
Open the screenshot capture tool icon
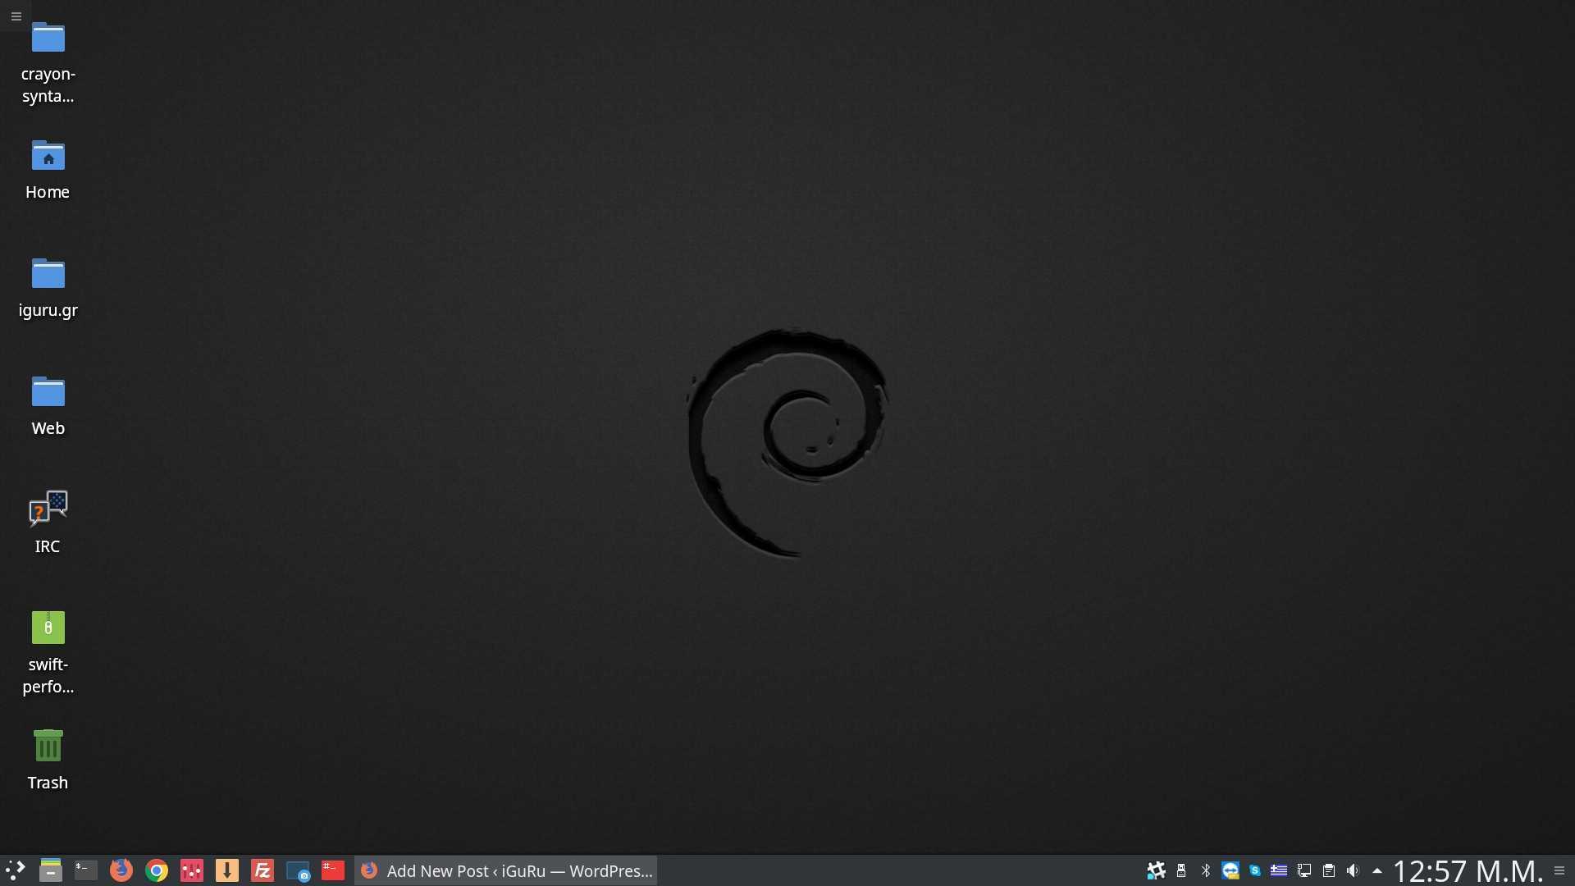[x=298, y=870]
